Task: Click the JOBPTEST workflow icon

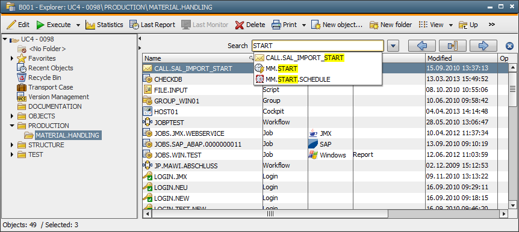Action: [x=147, y=122]
